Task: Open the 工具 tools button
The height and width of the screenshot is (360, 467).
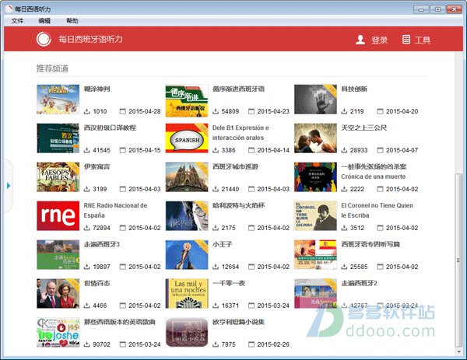Action: click(x=423, y=40)
